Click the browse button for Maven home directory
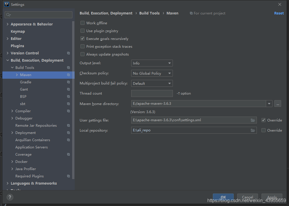The height and width of the screenshot is (206, 289). pos(278,104)
